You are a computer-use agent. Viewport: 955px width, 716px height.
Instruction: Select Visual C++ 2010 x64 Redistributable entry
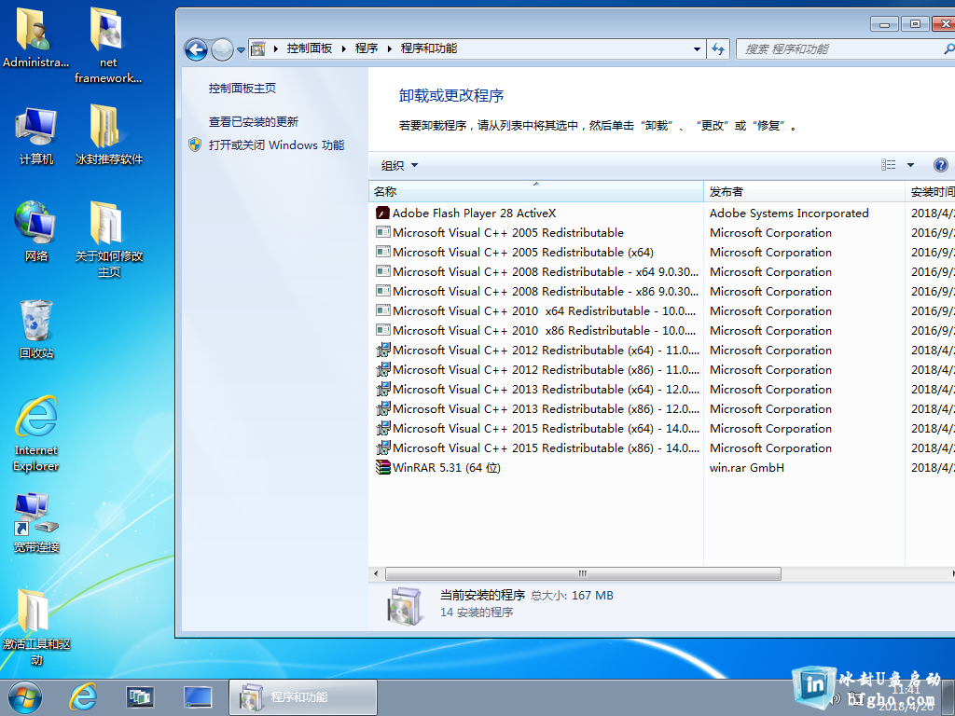tap(545, 310)
